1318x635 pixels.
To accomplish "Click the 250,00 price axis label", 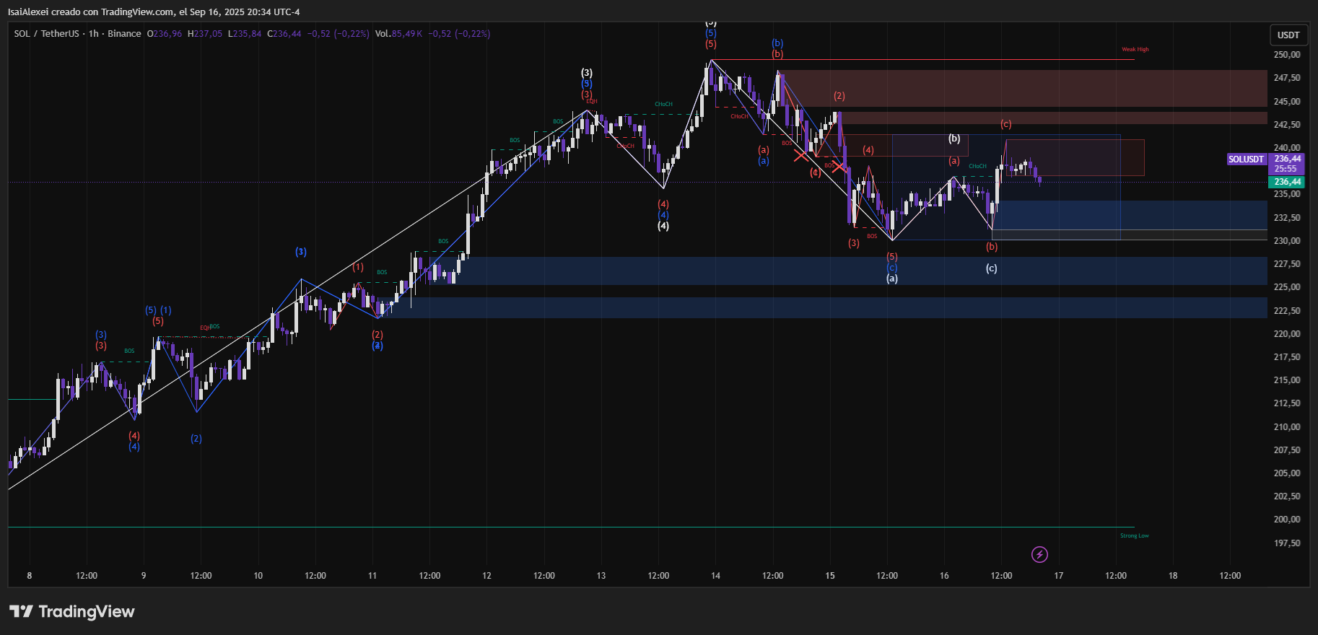I will click(x=1286, y=55).
